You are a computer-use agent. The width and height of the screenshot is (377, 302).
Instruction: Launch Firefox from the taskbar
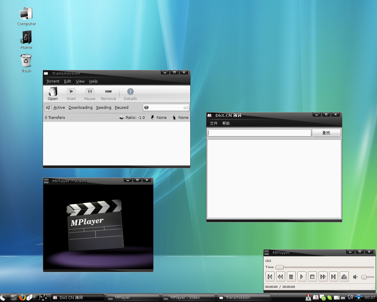point(22,297)
